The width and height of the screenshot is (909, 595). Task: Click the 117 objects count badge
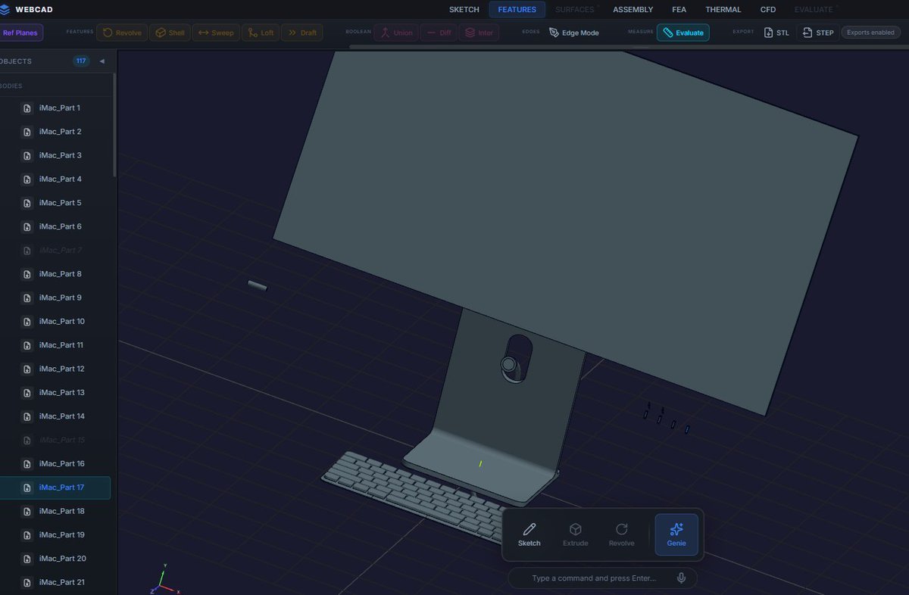tap(81, 61)
